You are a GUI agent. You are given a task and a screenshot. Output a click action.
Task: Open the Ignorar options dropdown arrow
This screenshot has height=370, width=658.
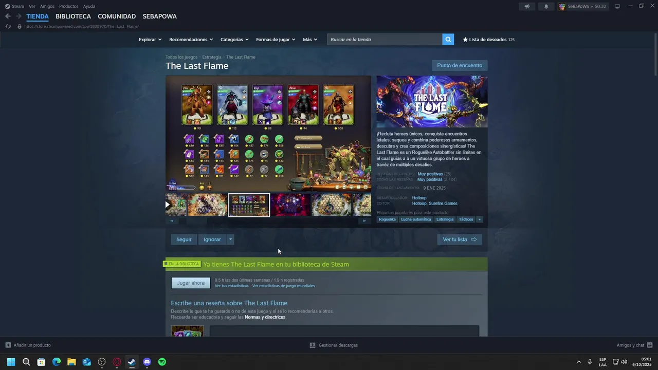coord(230,239)
